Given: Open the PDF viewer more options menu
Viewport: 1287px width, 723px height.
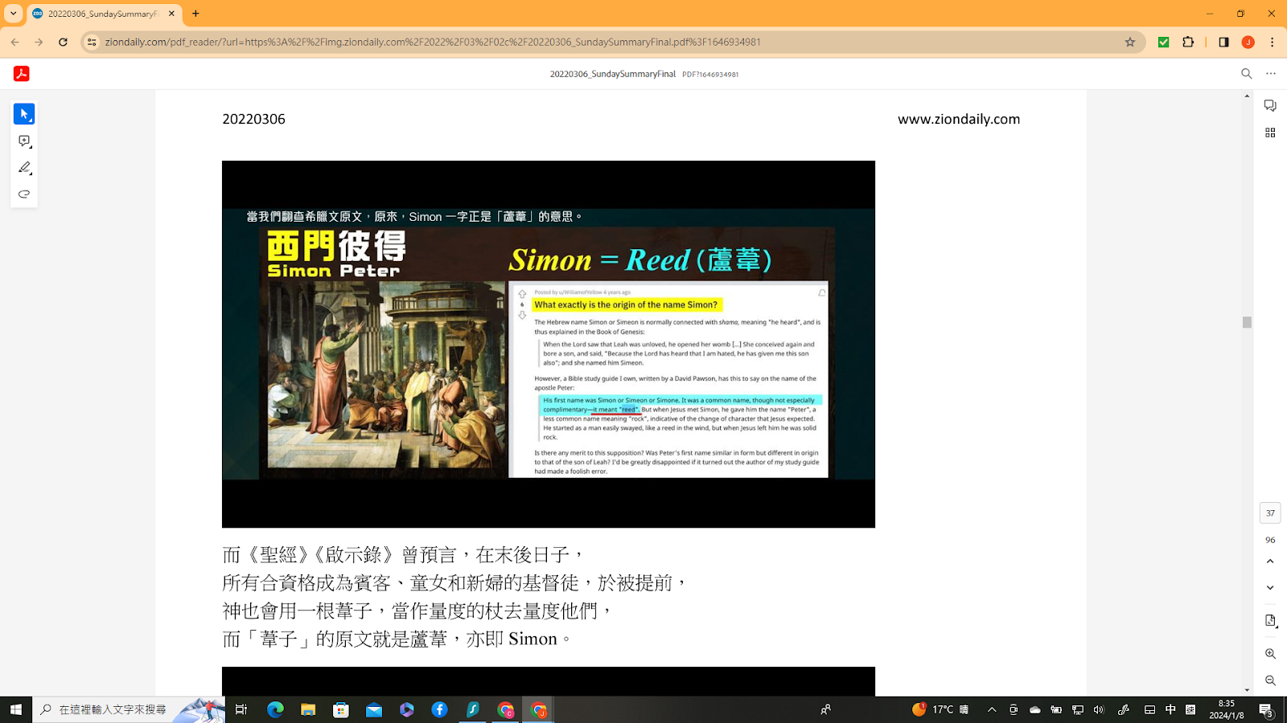Looking at the screenshot, I should tap(1271, 74).
